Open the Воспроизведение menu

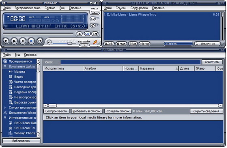click(28, 8)
